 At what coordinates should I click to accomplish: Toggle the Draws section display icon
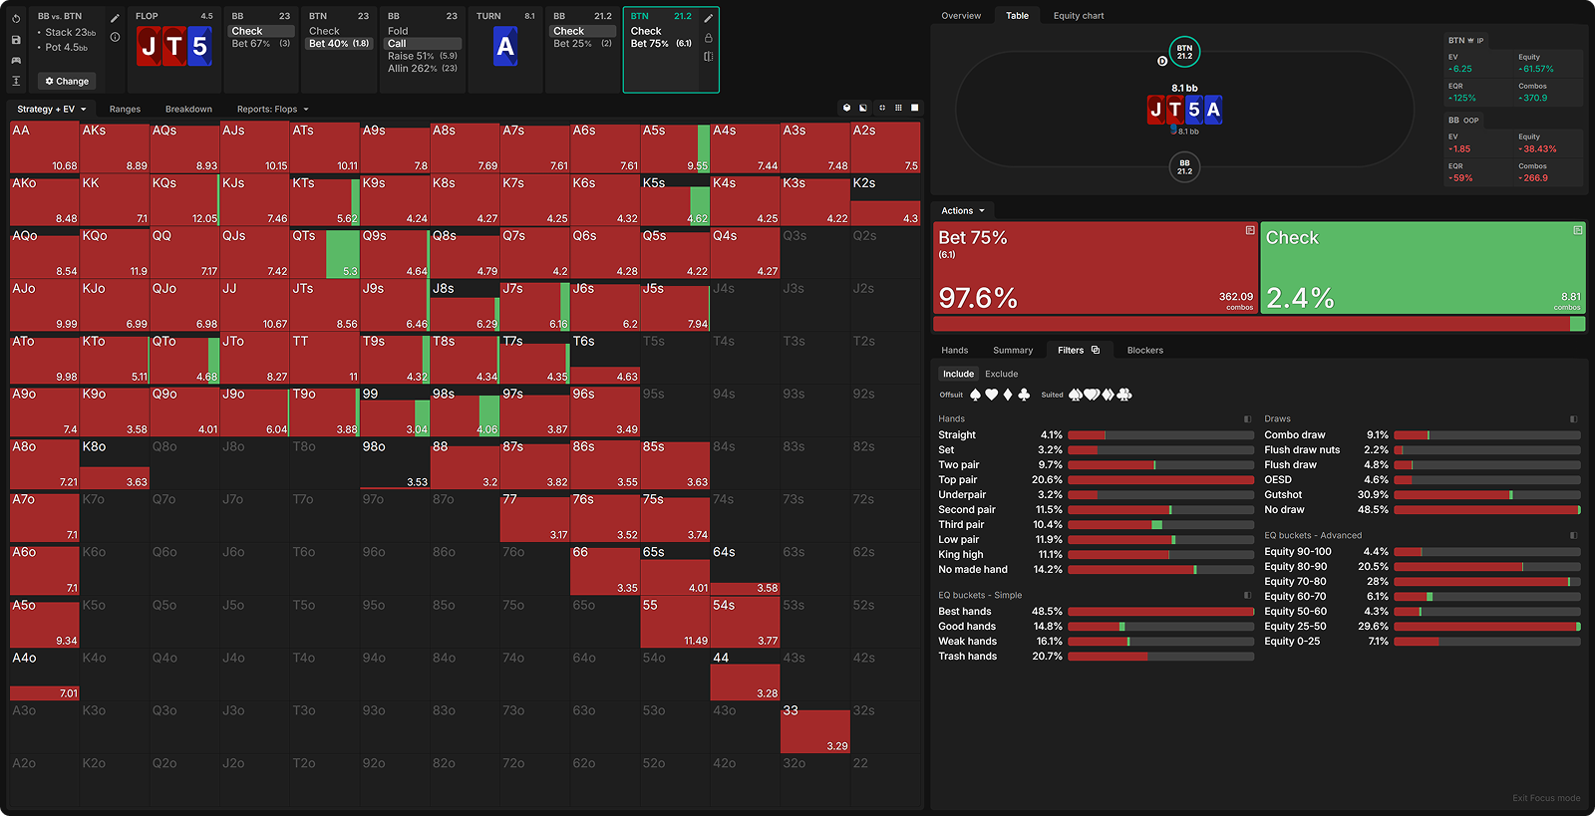pos(1574,419)
